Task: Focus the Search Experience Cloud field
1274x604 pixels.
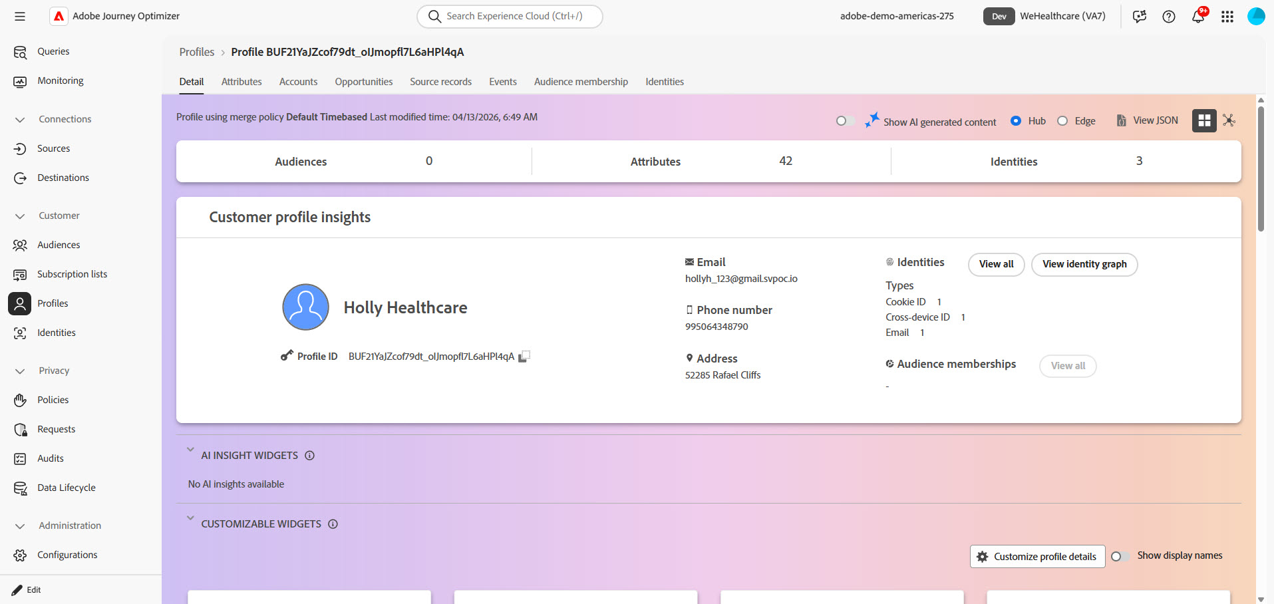Action: coord(510,17)
